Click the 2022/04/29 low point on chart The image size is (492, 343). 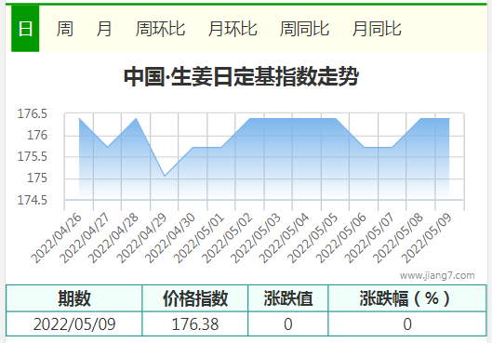point(165,176)
